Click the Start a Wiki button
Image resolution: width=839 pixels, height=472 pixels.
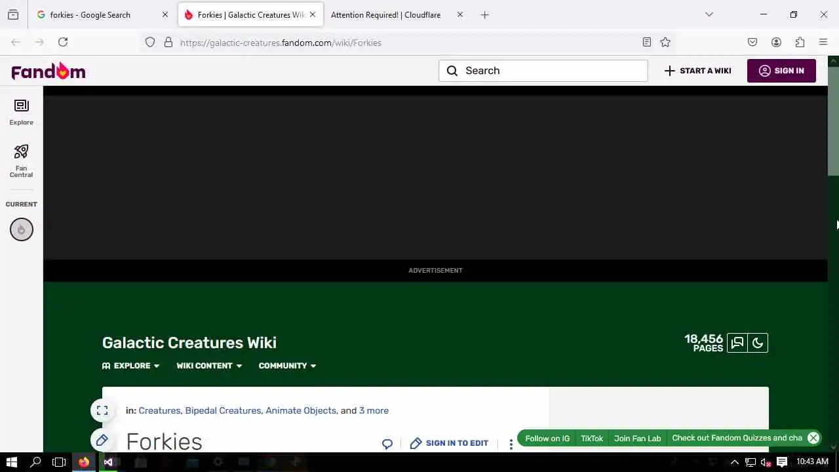point(697,71)
